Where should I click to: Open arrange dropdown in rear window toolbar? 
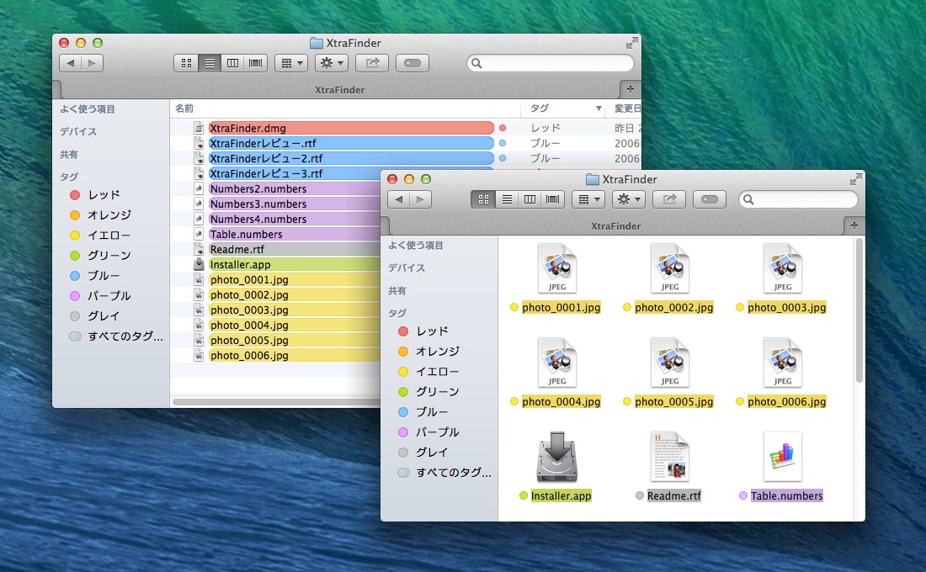291,63
